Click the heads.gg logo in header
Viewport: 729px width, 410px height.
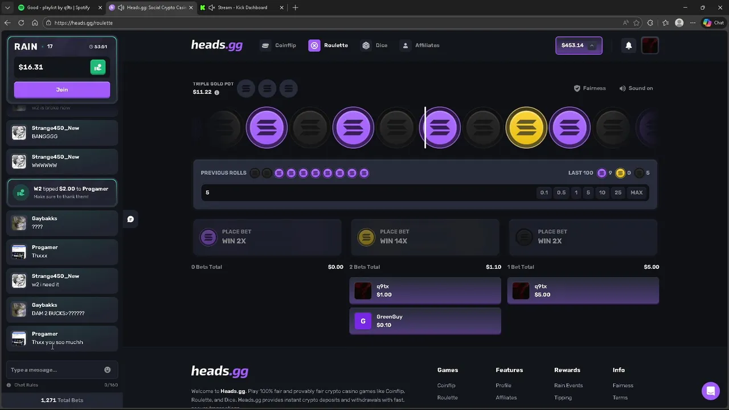click(217, 46)
